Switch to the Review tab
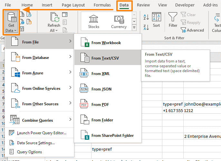This screenshot has width=221, height=161. click(x=143, y=5)
